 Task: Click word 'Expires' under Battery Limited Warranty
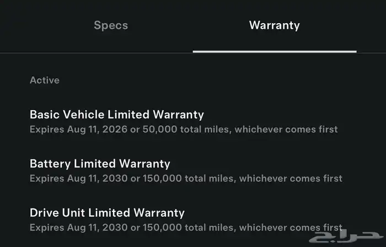pyautogui.click(x=47, y=179)
